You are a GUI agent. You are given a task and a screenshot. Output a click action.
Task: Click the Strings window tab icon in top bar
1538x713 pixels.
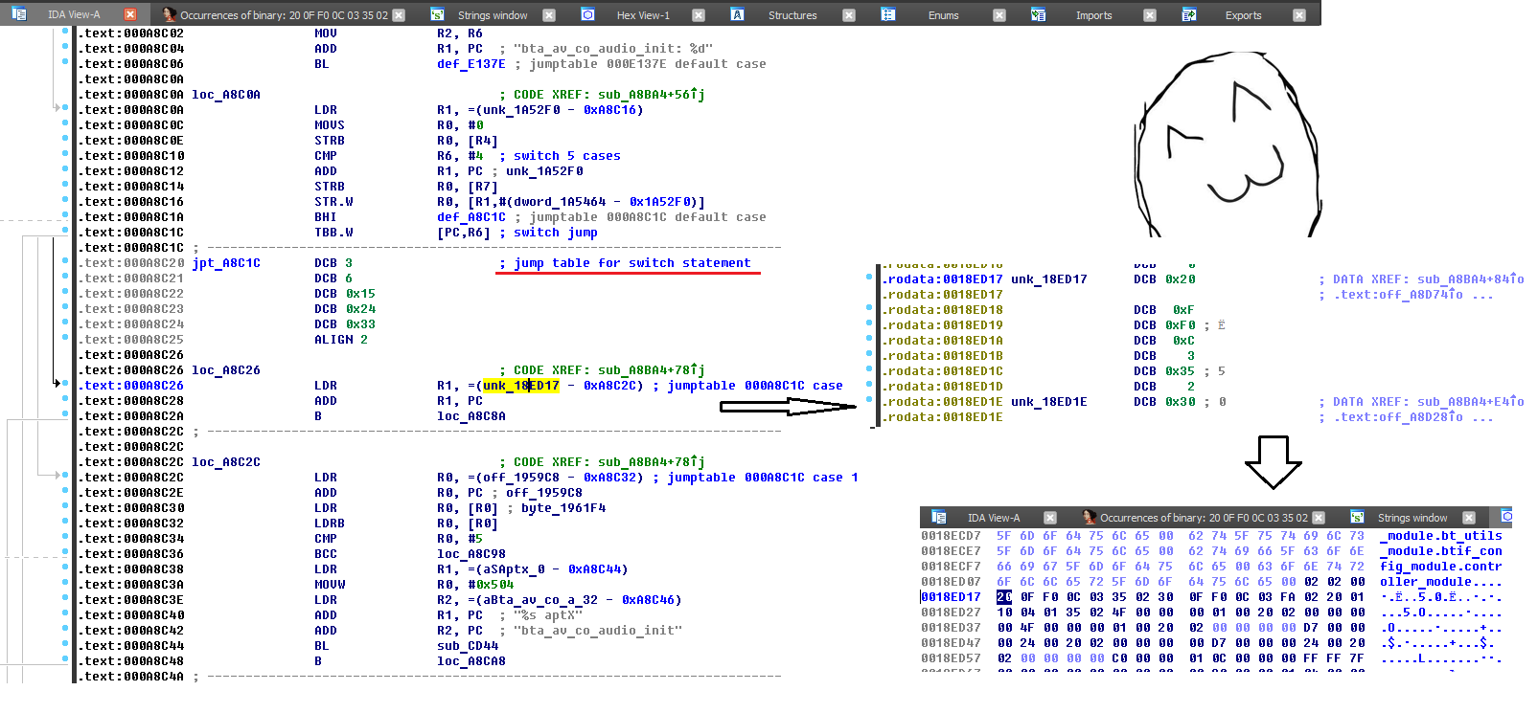[437, 14]
